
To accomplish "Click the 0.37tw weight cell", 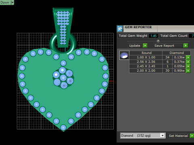I will point(179,62).
